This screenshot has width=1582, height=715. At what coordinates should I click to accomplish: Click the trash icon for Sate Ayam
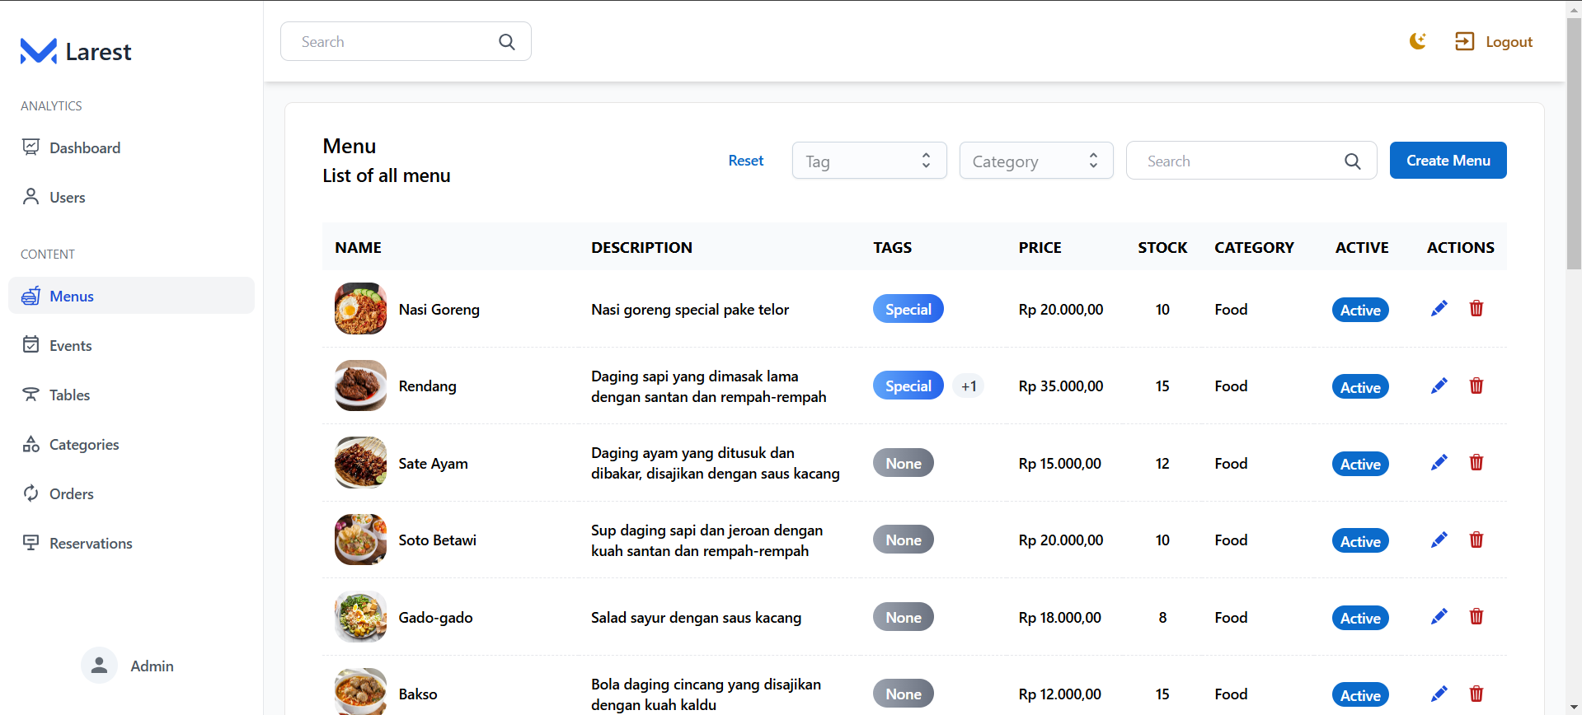pos(1476,463)
